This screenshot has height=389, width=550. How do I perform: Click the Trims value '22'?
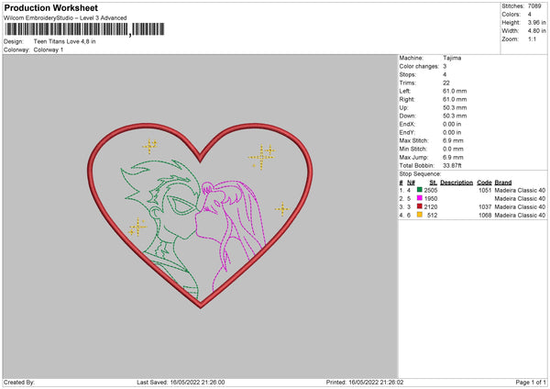click(446, 83)
